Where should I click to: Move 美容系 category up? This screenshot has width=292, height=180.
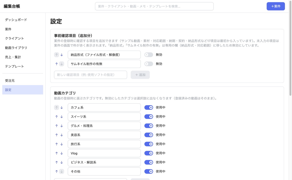click(x=57, y=135)
